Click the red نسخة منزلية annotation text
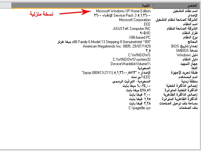201x151 pixels. point(41,14)
